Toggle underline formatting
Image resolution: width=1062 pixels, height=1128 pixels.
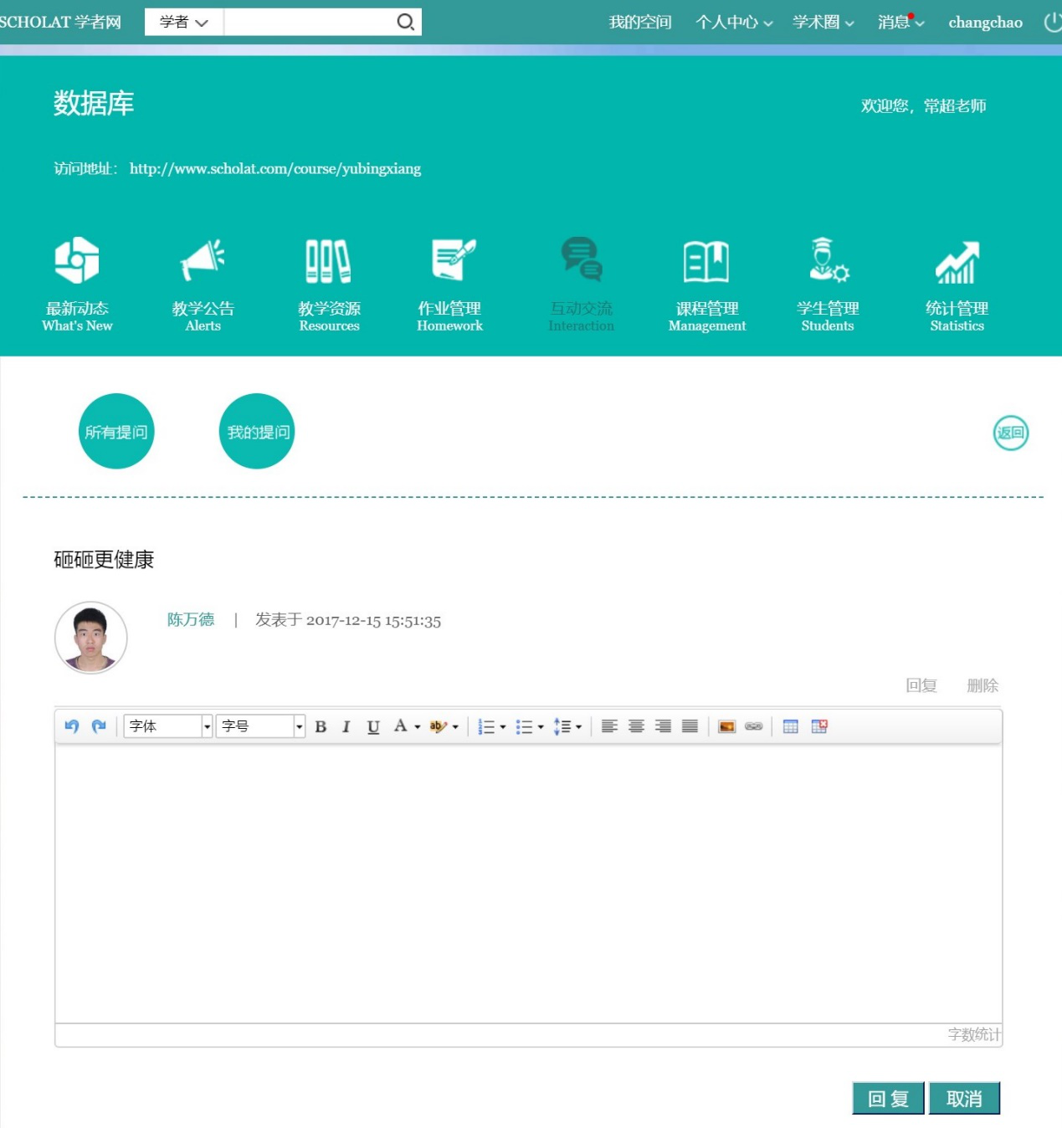point(373,726)
